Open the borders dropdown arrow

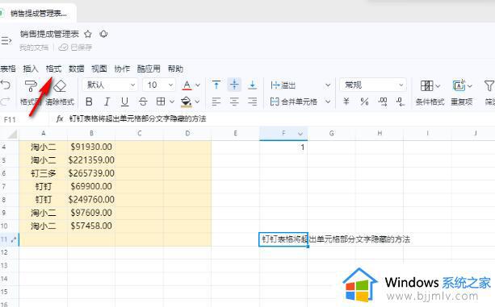172,102
